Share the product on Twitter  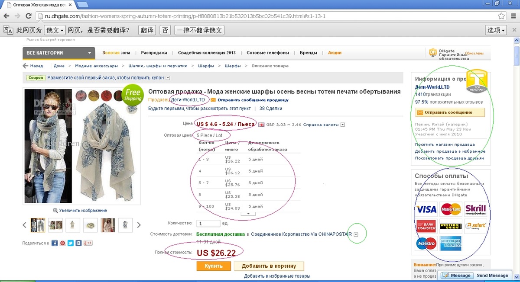pos(71,243)
